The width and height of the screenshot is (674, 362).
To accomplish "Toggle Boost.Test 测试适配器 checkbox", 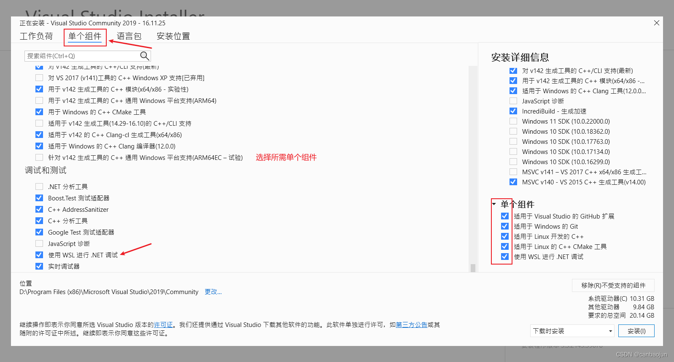I will point(39,198).
